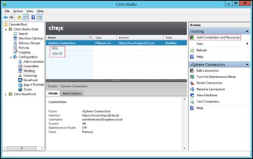Open Zones under Configuration
This screenshot has height=159, width=253.
pos(28,89)
